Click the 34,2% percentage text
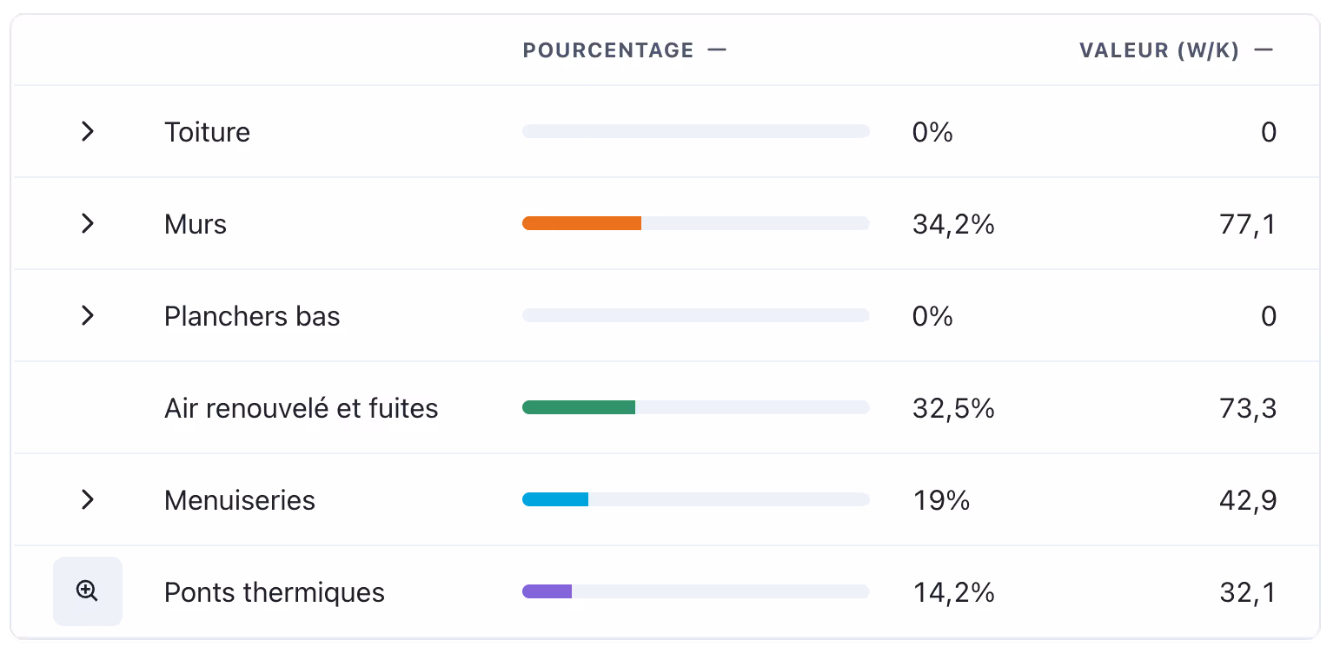Screen dimensions: 1340x660 click(x=953, y=225)
